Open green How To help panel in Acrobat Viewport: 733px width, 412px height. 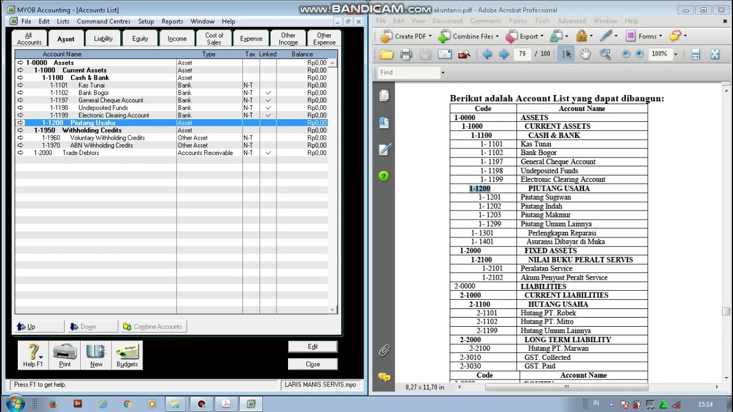384,176
